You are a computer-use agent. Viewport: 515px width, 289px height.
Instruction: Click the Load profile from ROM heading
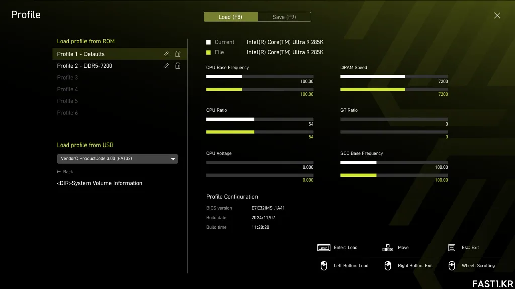85,41
